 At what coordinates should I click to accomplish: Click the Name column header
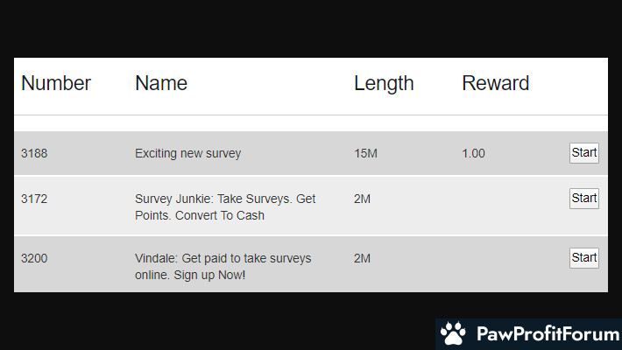(x=161, y=83)
